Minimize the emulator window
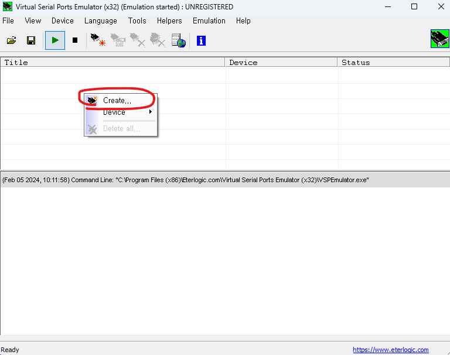This screenshot has height=355, width=450. point(388,6)
